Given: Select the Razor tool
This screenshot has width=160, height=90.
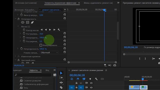Looking at the screenshot, I should pos(61,87).
